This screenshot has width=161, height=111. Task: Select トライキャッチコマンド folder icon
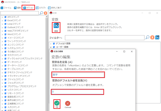point(5,76)
